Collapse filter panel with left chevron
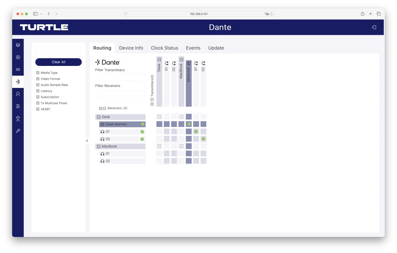397x253 pixels. [87, 141]
